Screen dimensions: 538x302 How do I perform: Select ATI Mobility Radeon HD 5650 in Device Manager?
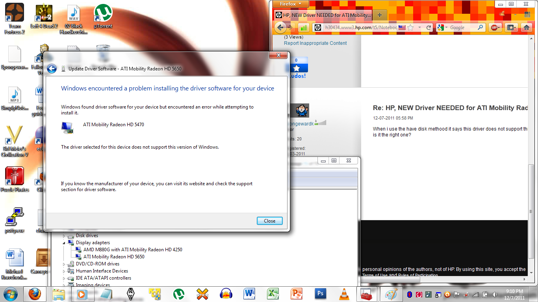pyautogui.click(x=114, y=257)
